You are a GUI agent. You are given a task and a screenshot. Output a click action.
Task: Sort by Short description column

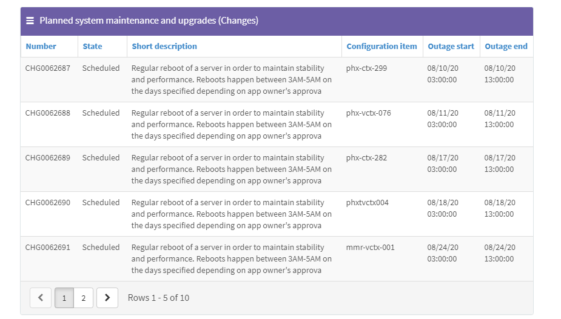(164, 46)
